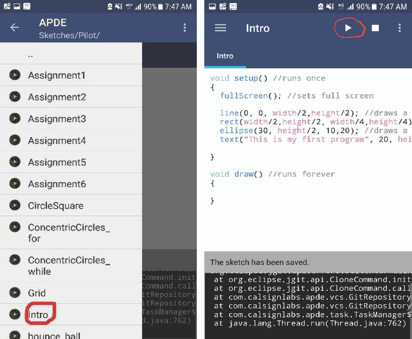Tap the 'void setup()' line in code
Image resolution: width=412 pixels, height=339 pixels.
[x=268, y=78]
